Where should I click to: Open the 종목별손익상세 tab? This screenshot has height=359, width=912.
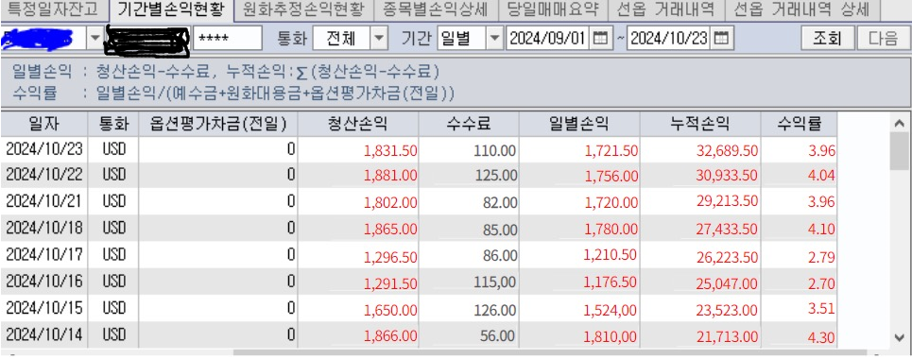pyautogui.click(x=436, y=9)
